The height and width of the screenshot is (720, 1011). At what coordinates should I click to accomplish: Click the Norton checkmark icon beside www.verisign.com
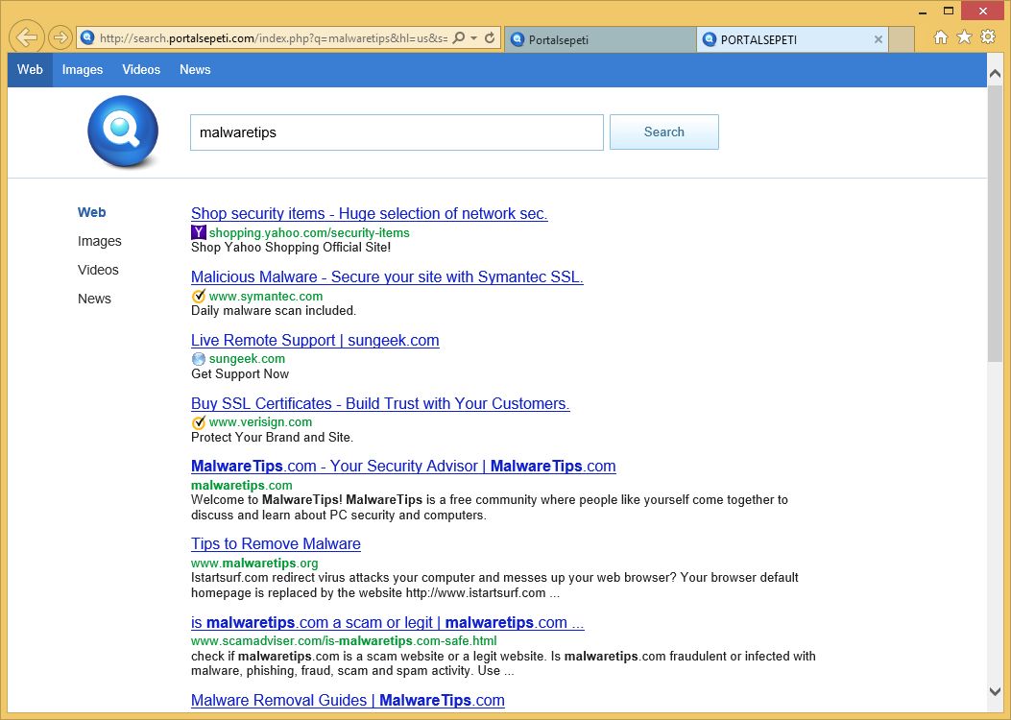(199, 422)
